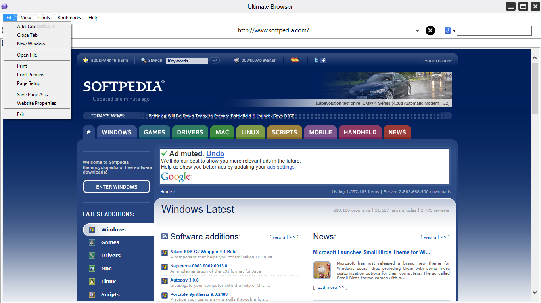Click inside the Keywords search field
Viewport: 541px width, 303px height.
(x=187, y=61)
